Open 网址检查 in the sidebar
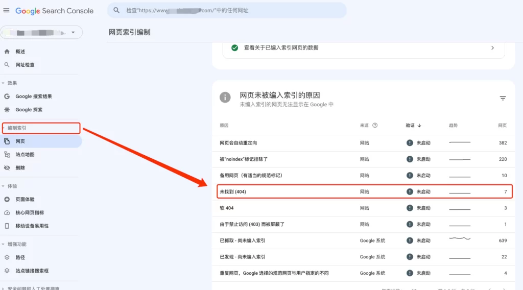 [x=25, y=65]
